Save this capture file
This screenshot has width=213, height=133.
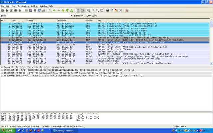[31, 10]
